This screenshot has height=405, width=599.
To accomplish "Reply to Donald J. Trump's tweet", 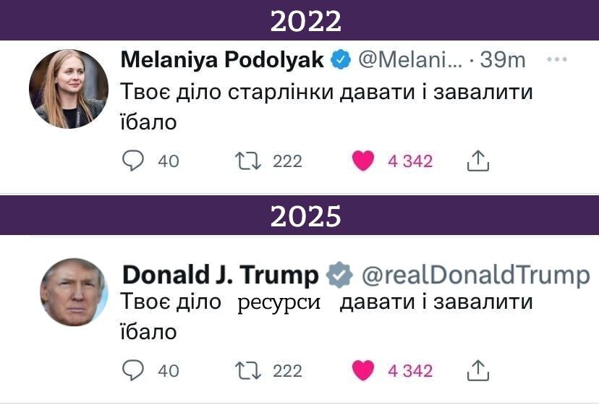I will pyautogui.click(x=133, y=370).
